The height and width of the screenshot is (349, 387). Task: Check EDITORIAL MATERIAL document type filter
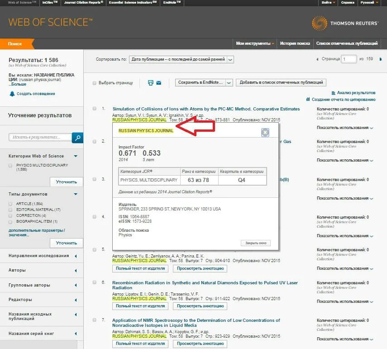coord(10,210)
